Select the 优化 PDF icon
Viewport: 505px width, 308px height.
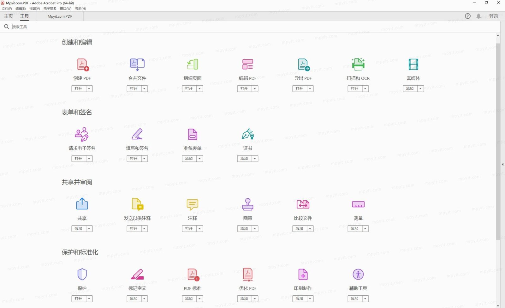pos(248,275)
